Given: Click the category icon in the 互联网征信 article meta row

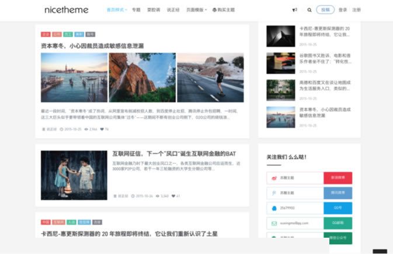Looking at the screenshot, I should pos(115,196).
